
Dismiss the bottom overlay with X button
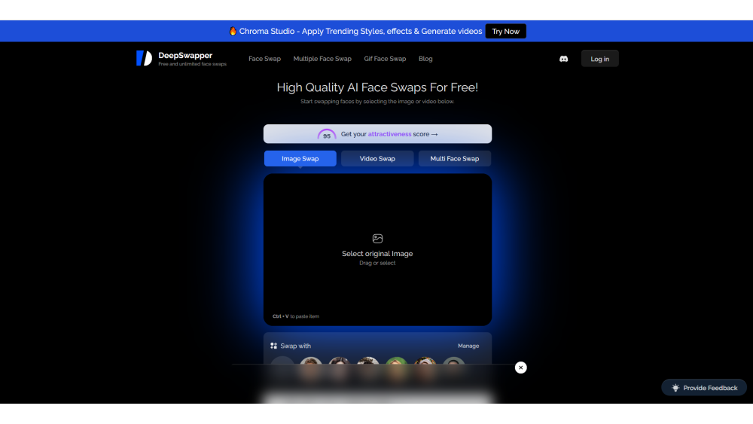click(x=520, y=368)
